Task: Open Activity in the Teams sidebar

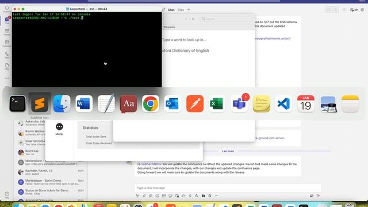Action: pos(7,9)
